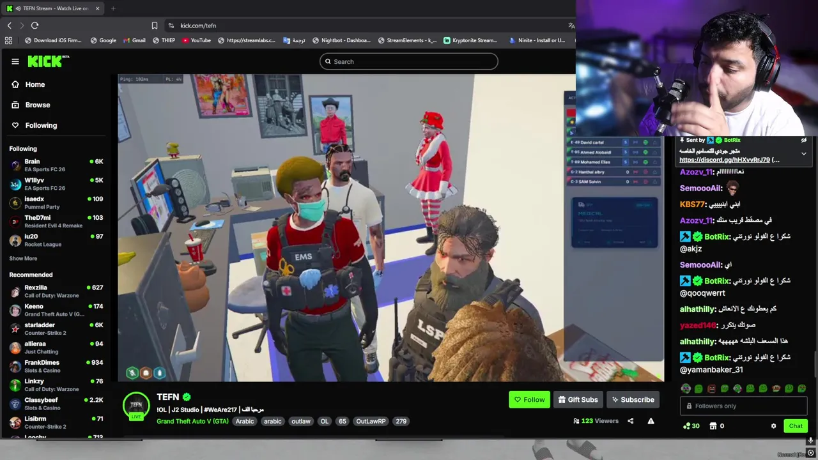This screenshot has width=818, height=460.
Task: Open the Google bookmark
Action: [x=104, y=40]
